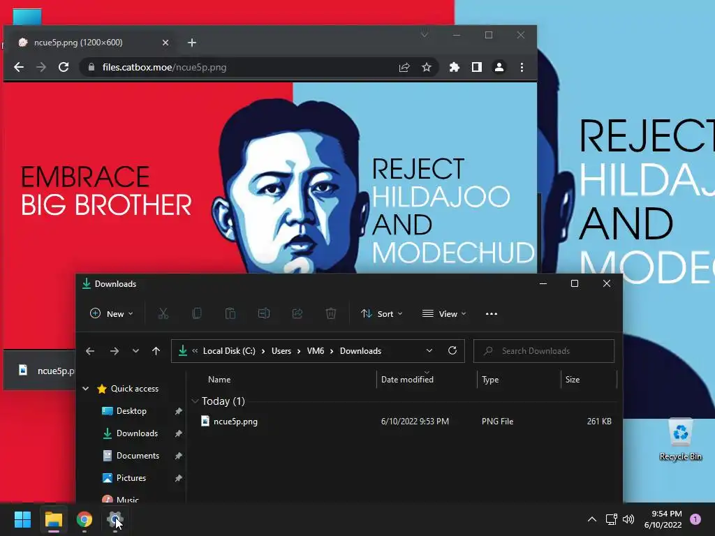
Task: Toggle Chrome's side panel icon
Action: [x=476, y=68]
